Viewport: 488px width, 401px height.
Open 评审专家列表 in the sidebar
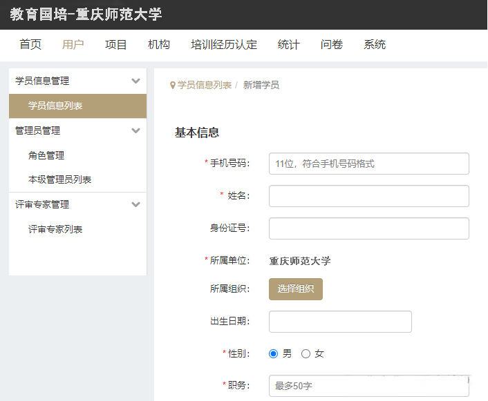[x=55, y=229]
